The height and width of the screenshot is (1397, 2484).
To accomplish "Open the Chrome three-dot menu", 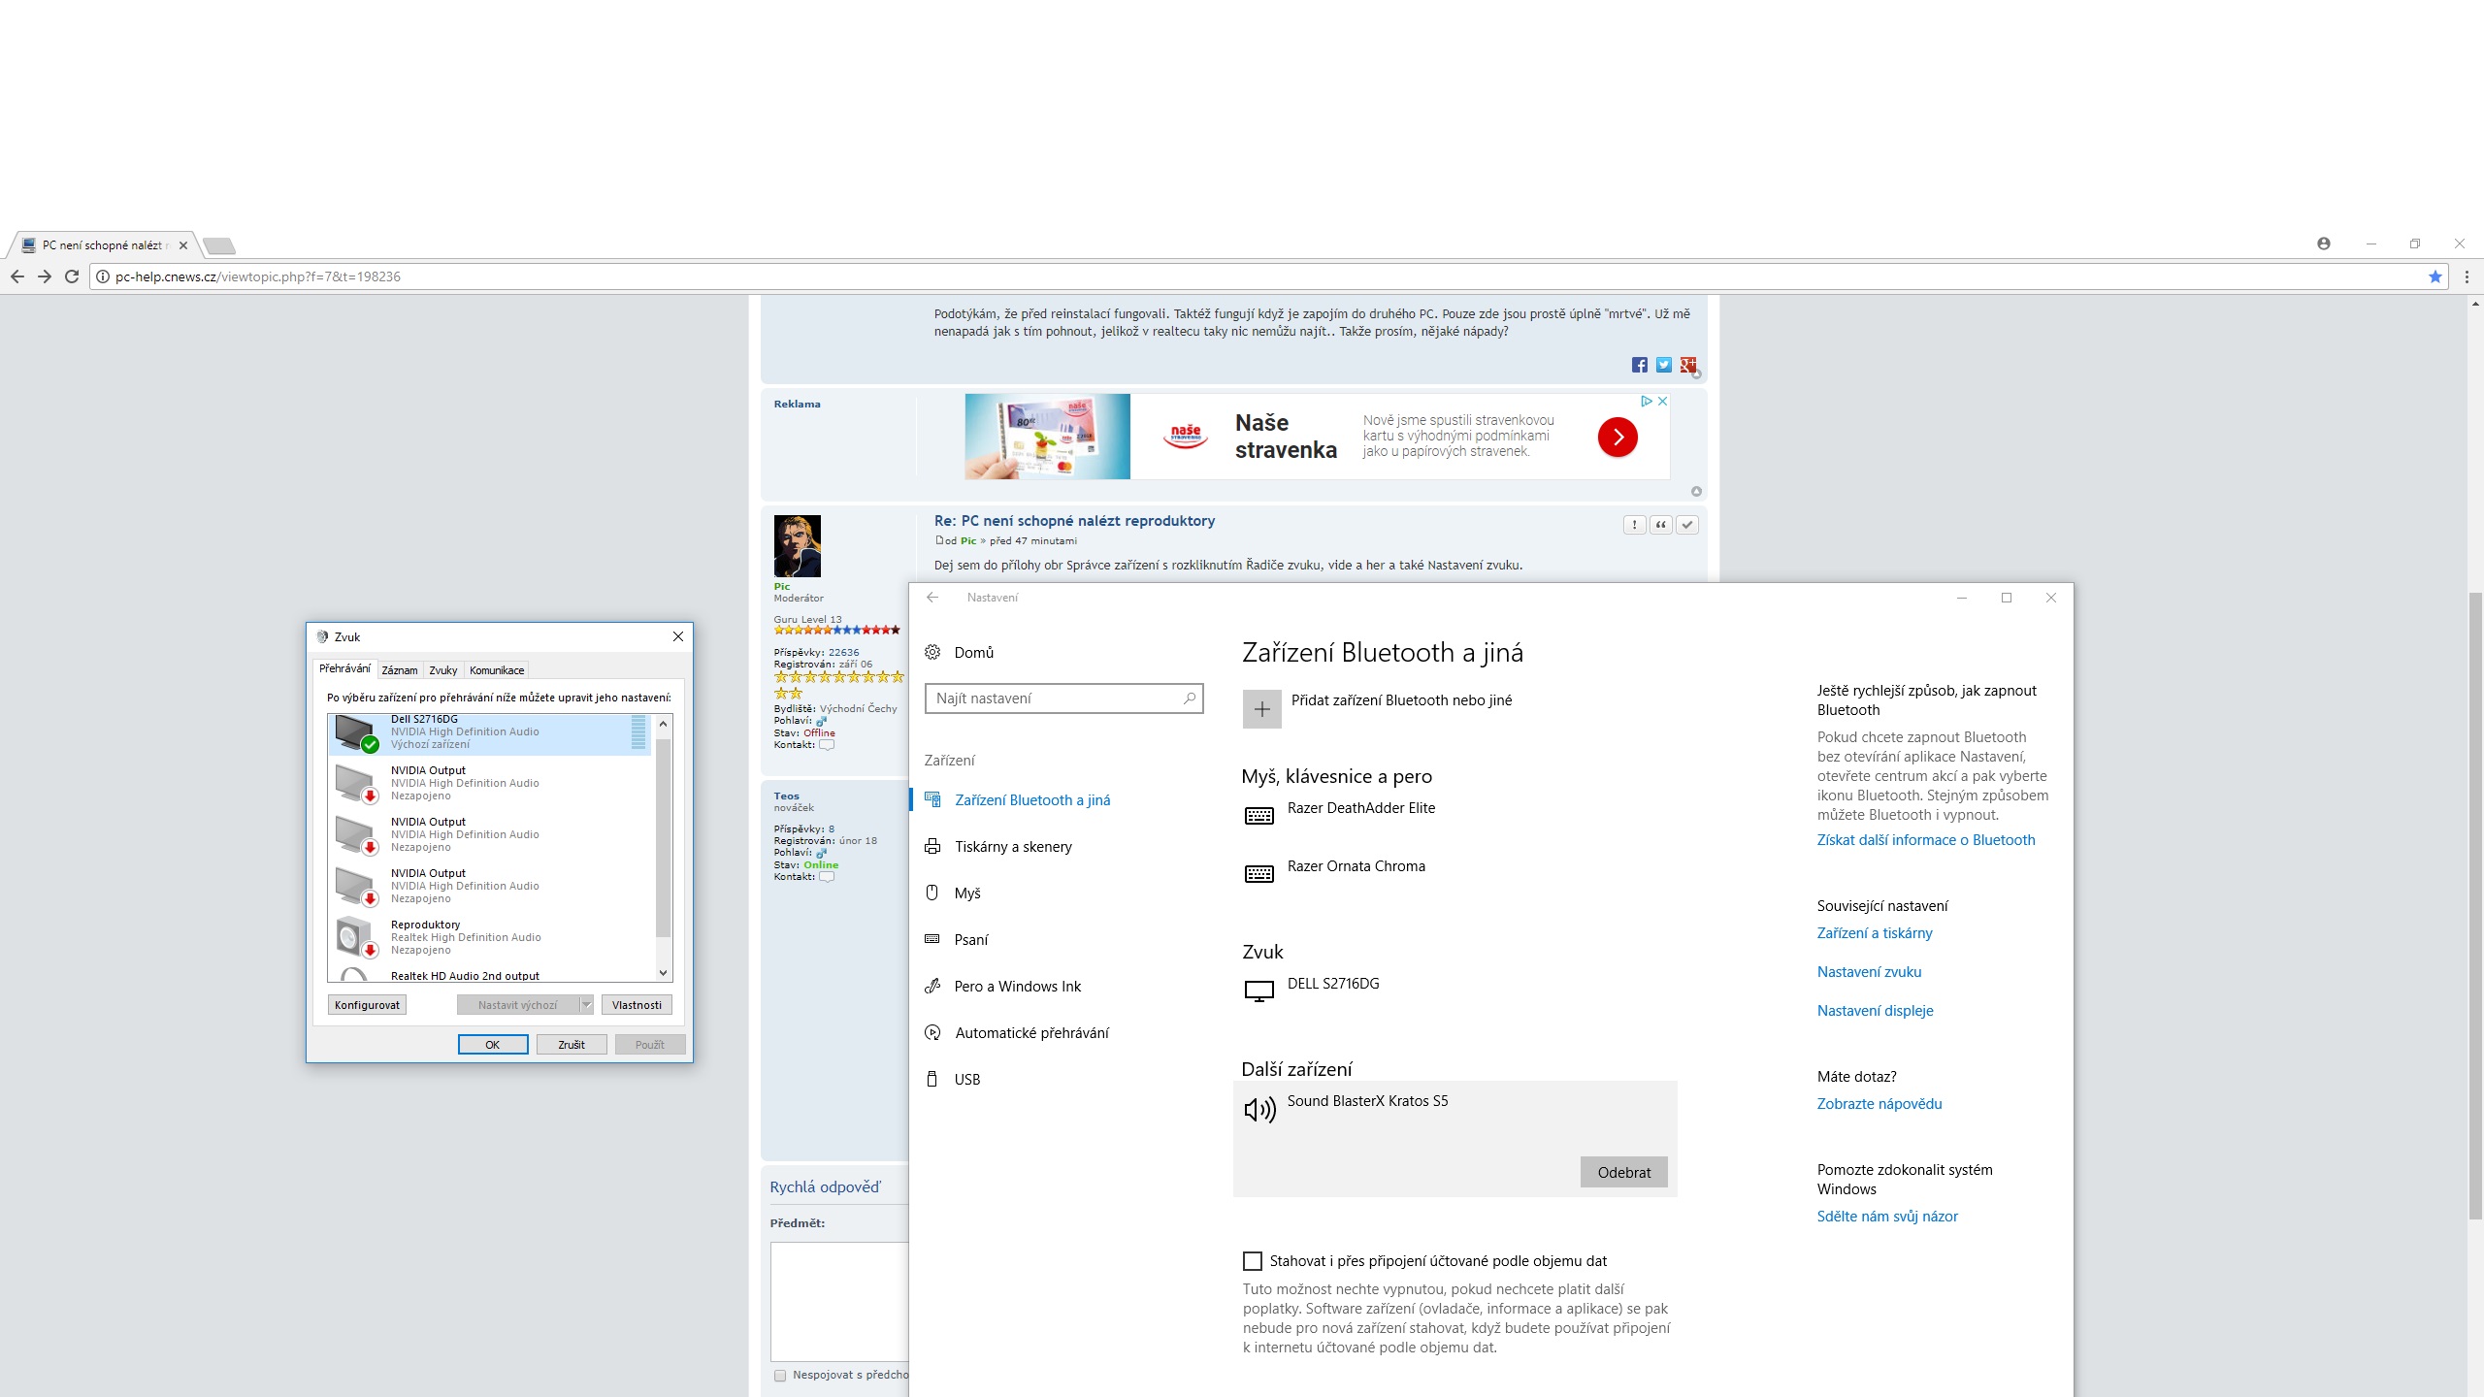I will click(2466, 276).
